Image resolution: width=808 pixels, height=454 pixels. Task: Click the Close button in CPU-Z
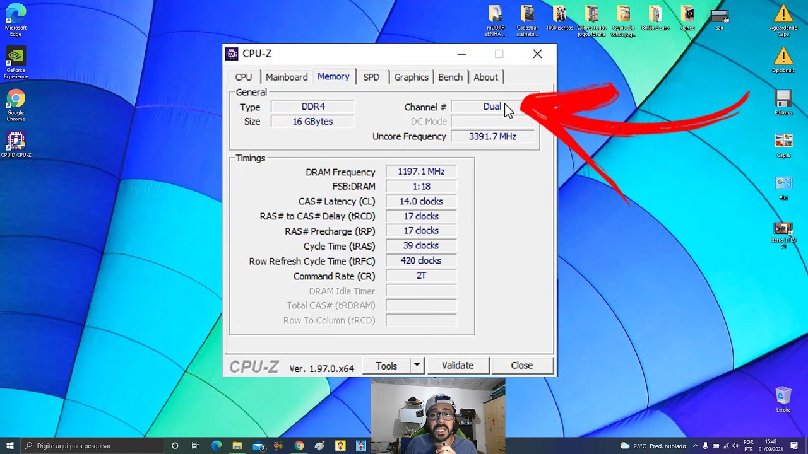[522, 366]
